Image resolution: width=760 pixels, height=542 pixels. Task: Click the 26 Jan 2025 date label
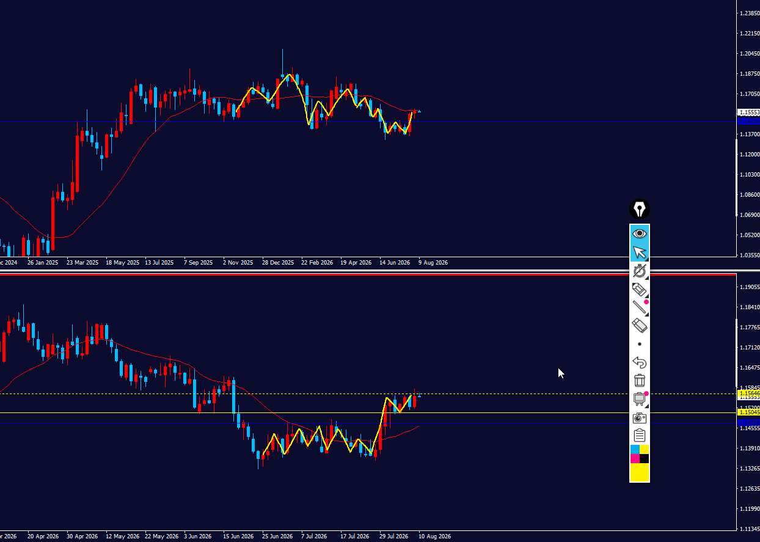coord(43,263)
